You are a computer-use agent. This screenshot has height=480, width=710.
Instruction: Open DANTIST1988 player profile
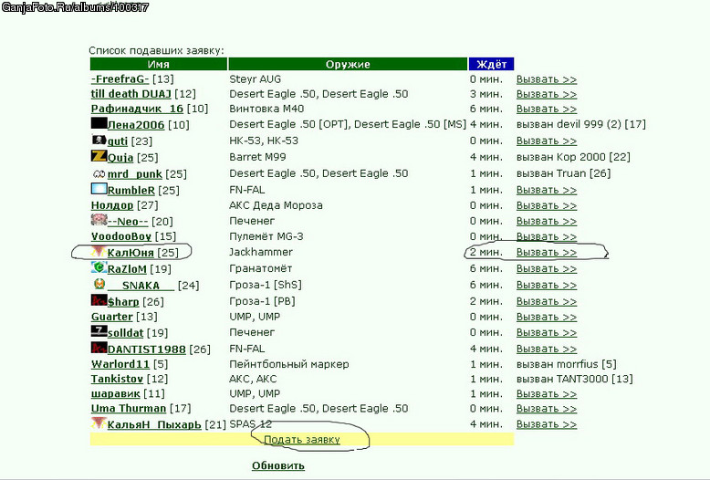coord(147,350)
